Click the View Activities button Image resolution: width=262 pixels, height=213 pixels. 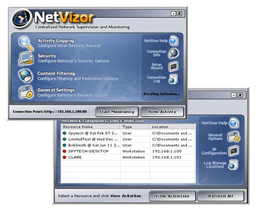pos(172,196)
